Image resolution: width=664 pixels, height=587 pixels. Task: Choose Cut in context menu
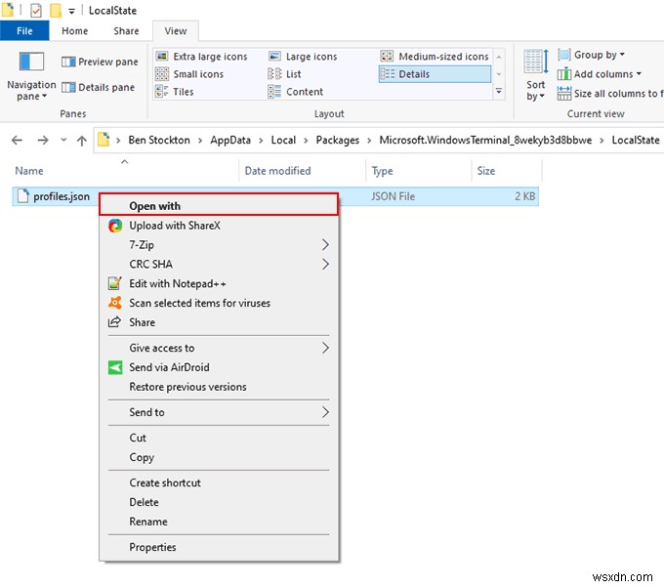point(219,438)
